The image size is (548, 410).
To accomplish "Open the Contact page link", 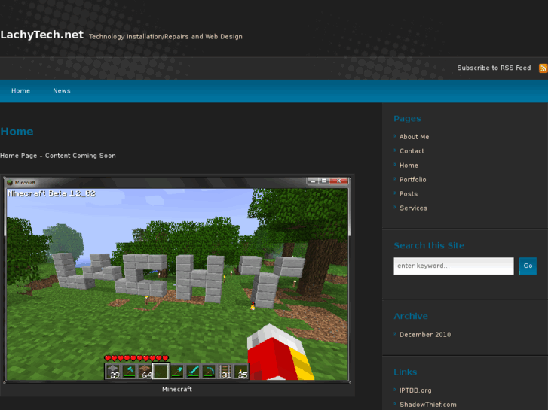I will pyautogui.click(x=412, y=151).
